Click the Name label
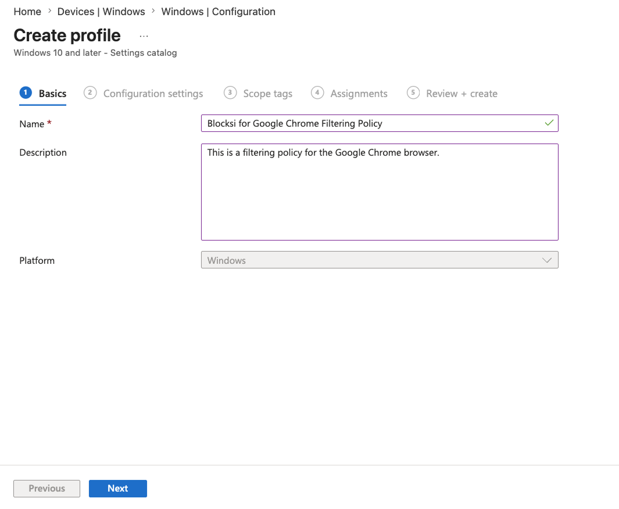The image size is (619, 509). (x=32, y=124)
